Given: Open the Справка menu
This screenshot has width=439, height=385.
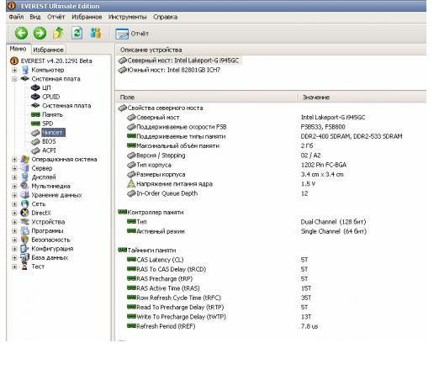Looking at the screenshot, I should [166, 17].
